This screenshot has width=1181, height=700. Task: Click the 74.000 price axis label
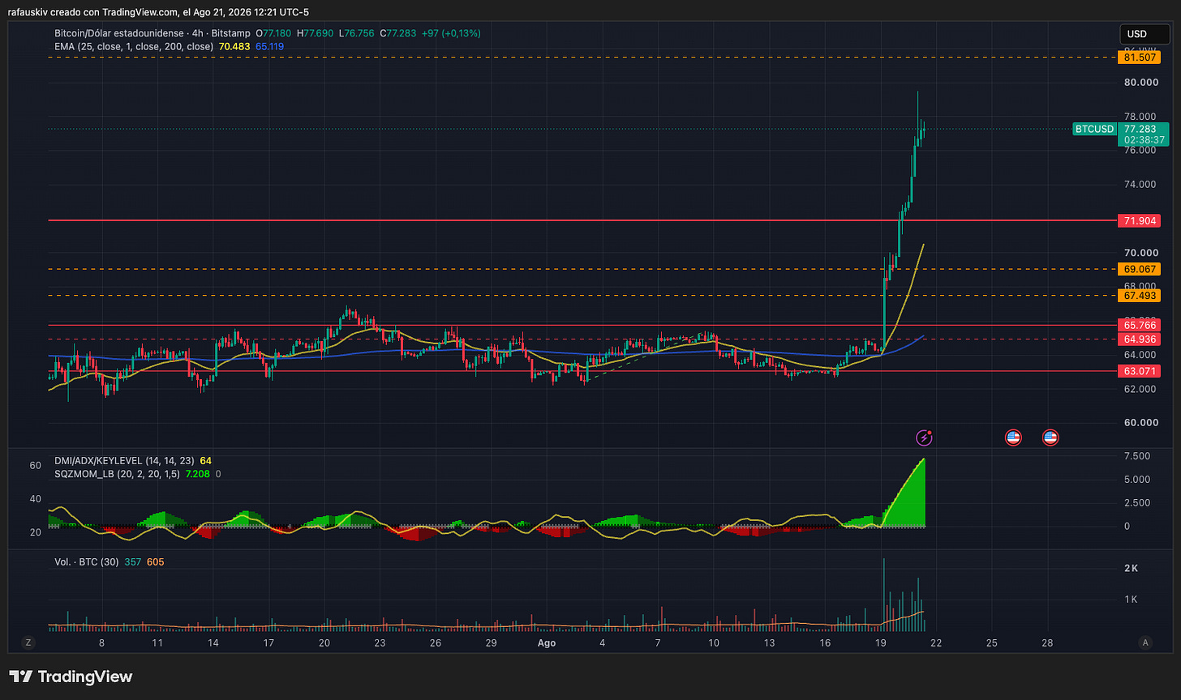pos(1141,184)
